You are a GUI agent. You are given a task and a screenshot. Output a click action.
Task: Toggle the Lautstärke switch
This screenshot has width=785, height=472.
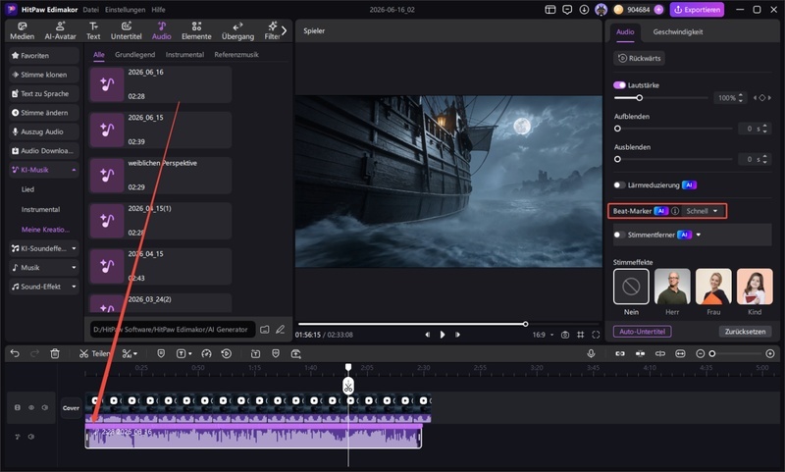[x=619, y=85]
